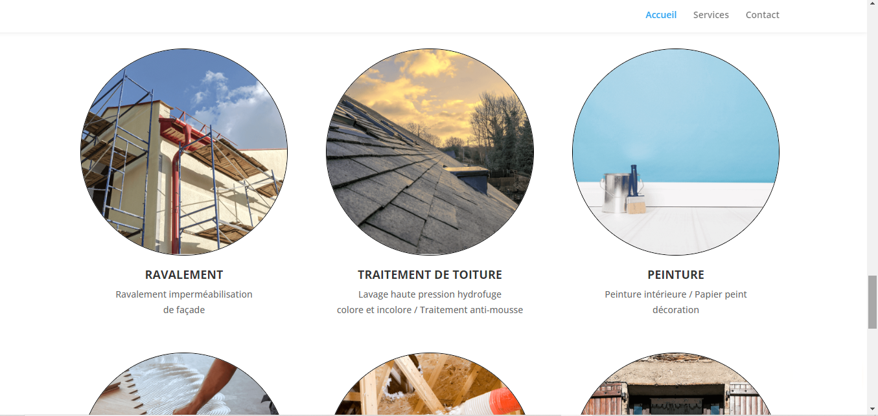Click 'Peinture intérieure / Papier peint' text

coord(676,294)
